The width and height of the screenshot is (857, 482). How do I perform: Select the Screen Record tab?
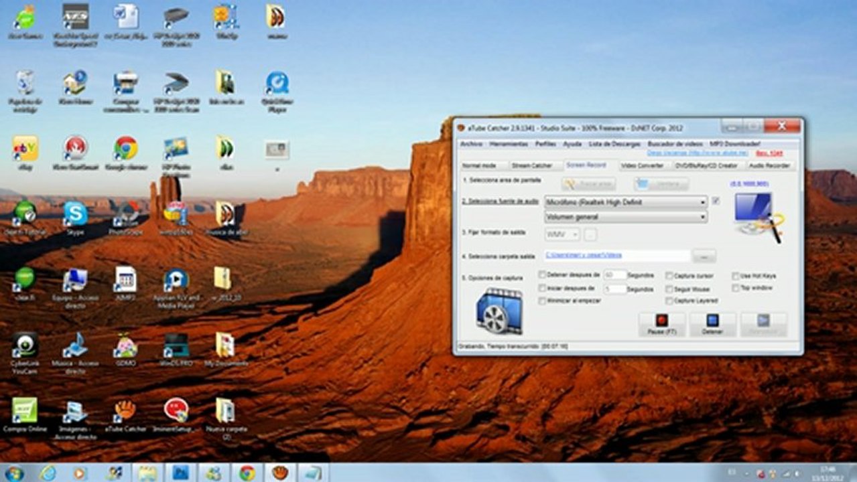pyautogui.click(x=586, y=165)
